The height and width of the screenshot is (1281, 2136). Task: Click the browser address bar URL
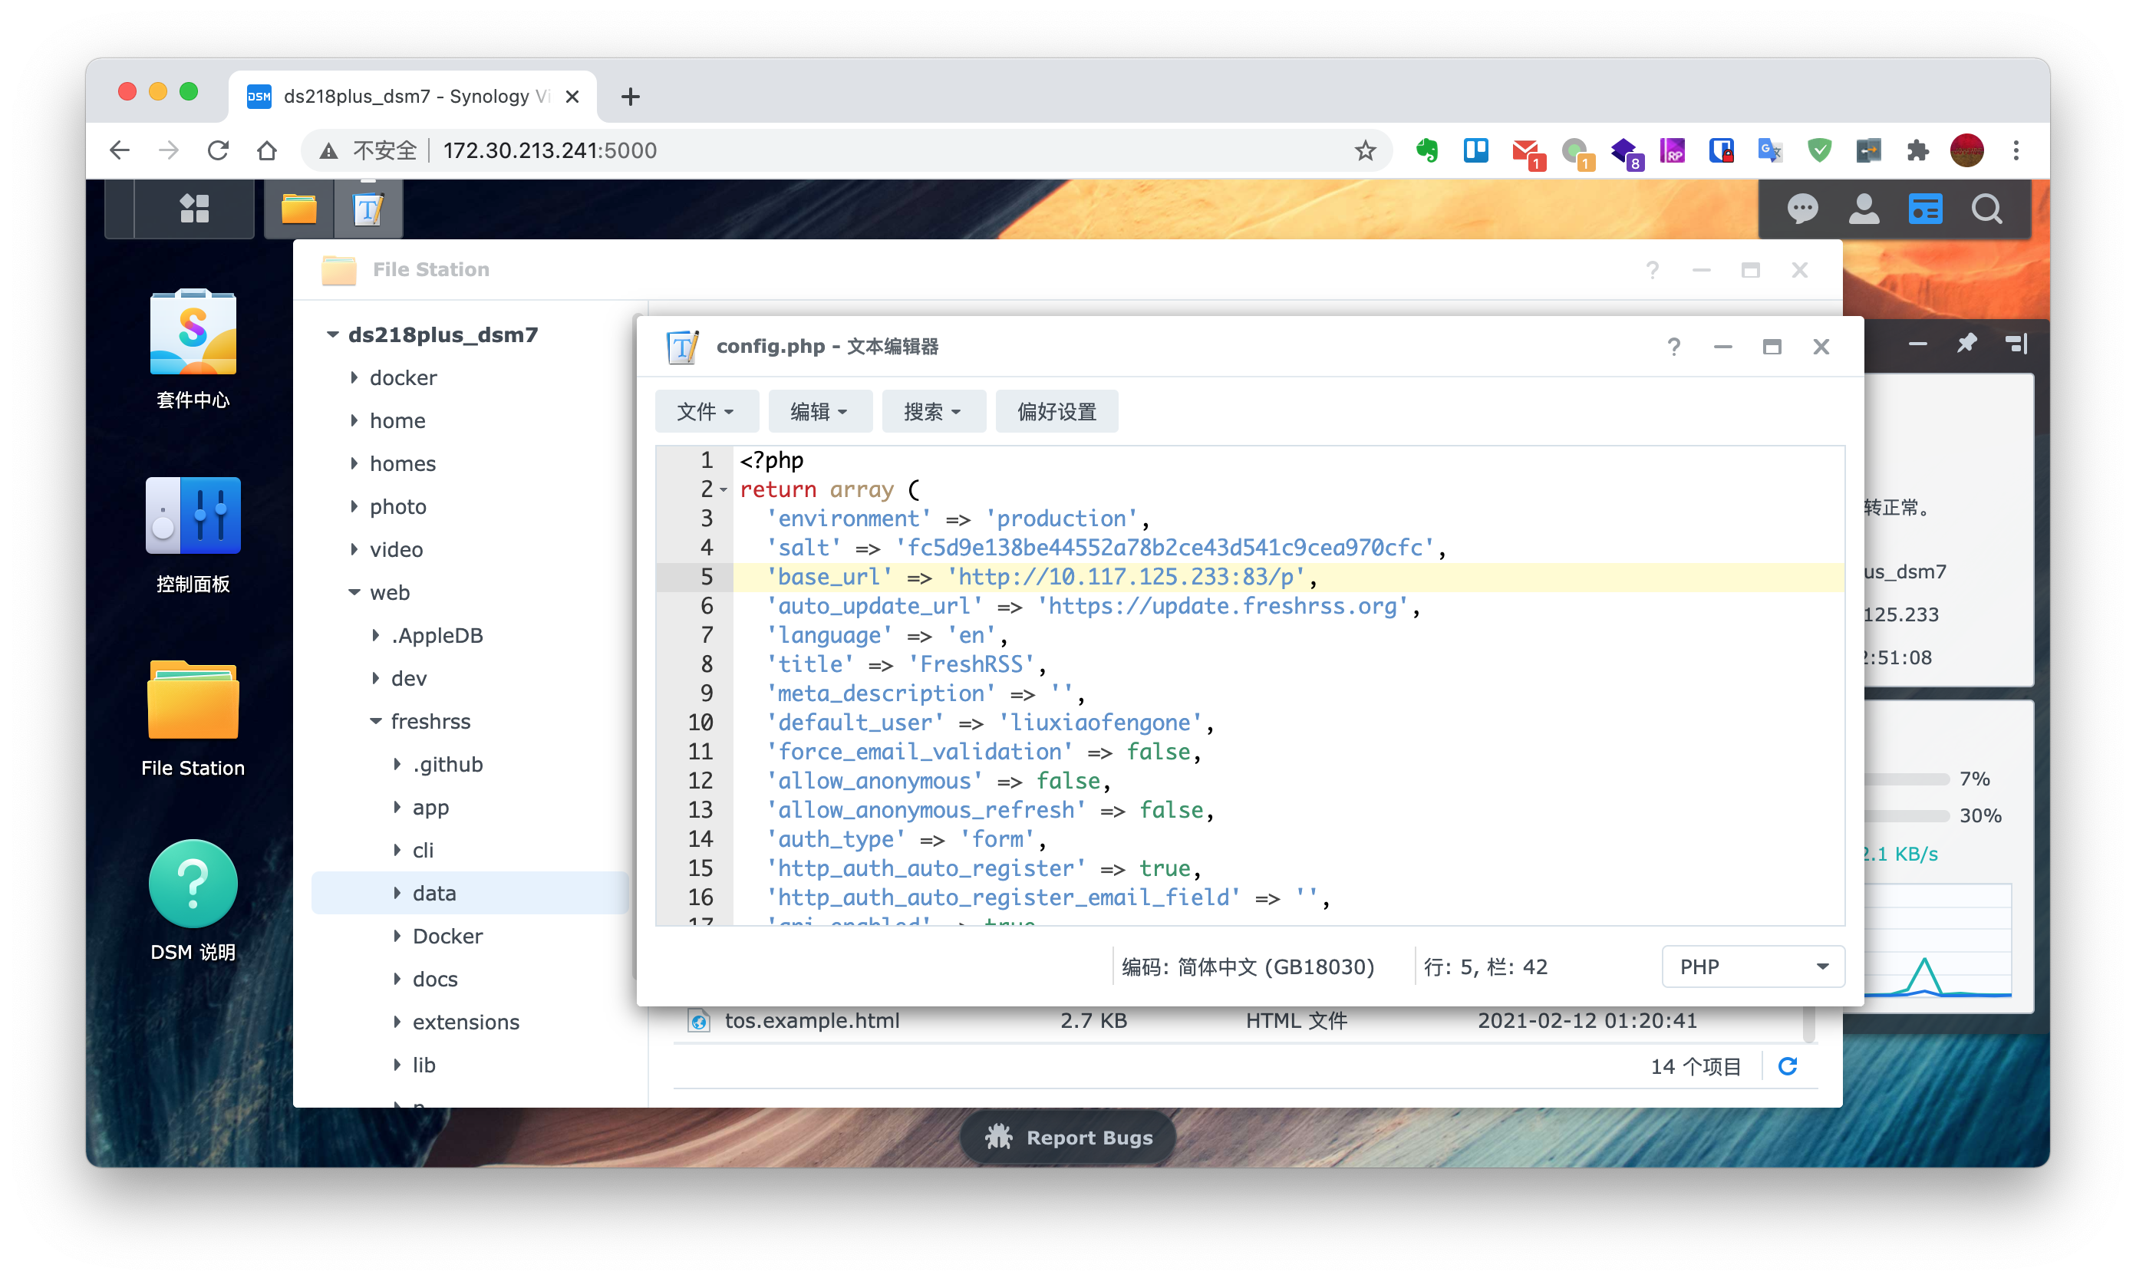(x=550, y=150)
